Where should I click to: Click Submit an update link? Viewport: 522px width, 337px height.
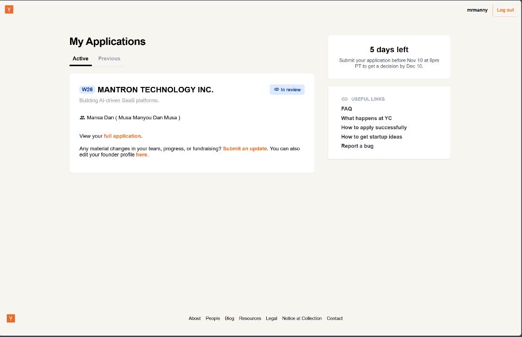coord(245,149)
